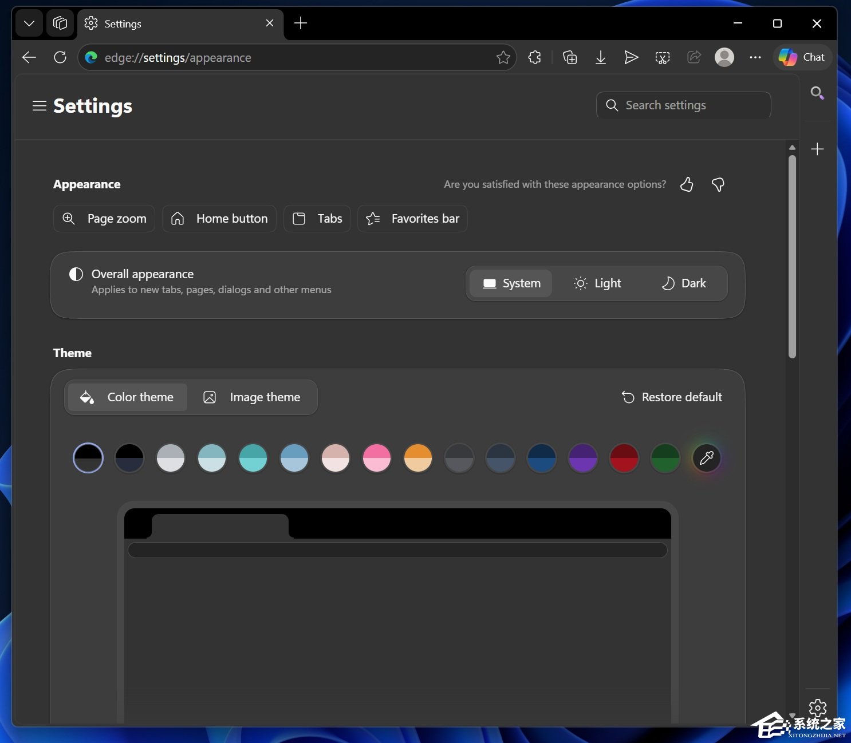This screenshot has height=743, width=851.
Task: Set overall appearance to System
Action: pos(511,283)
